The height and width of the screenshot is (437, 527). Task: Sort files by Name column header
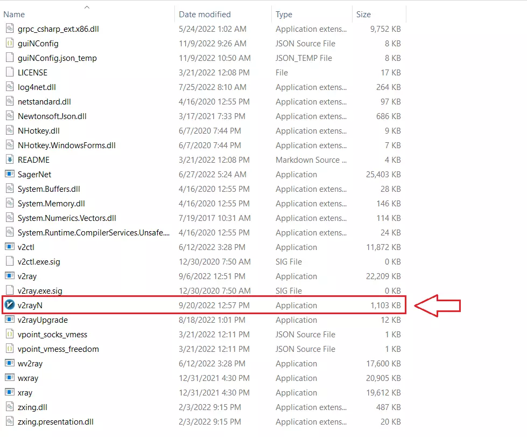[15, 15]
